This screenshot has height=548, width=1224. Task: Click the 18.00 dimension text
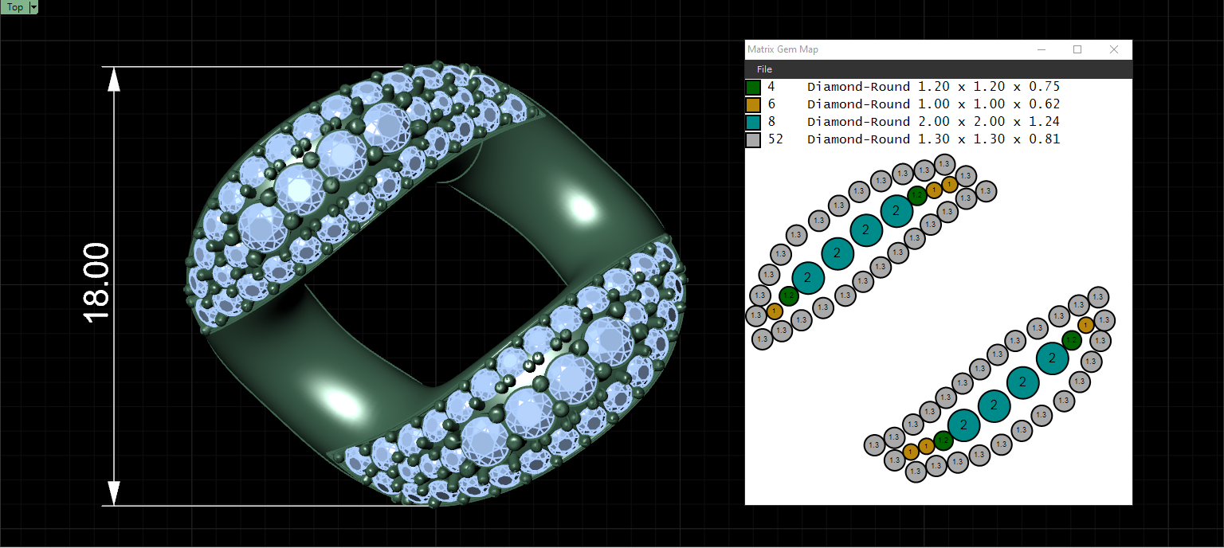click(x=97, y=282)
